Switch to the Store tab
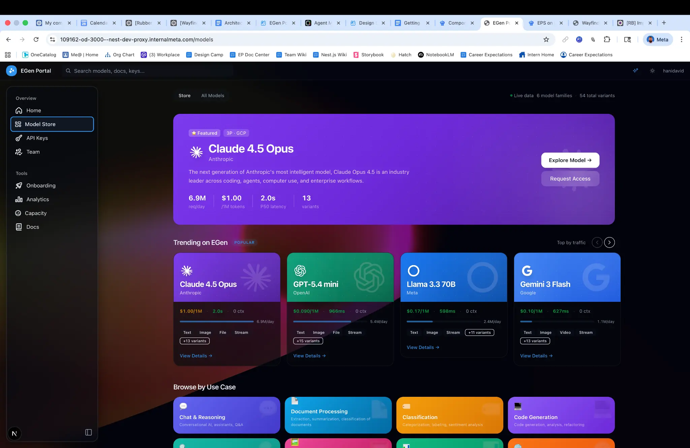Screen dimensions: 690x448 click(x=184, y=96)
